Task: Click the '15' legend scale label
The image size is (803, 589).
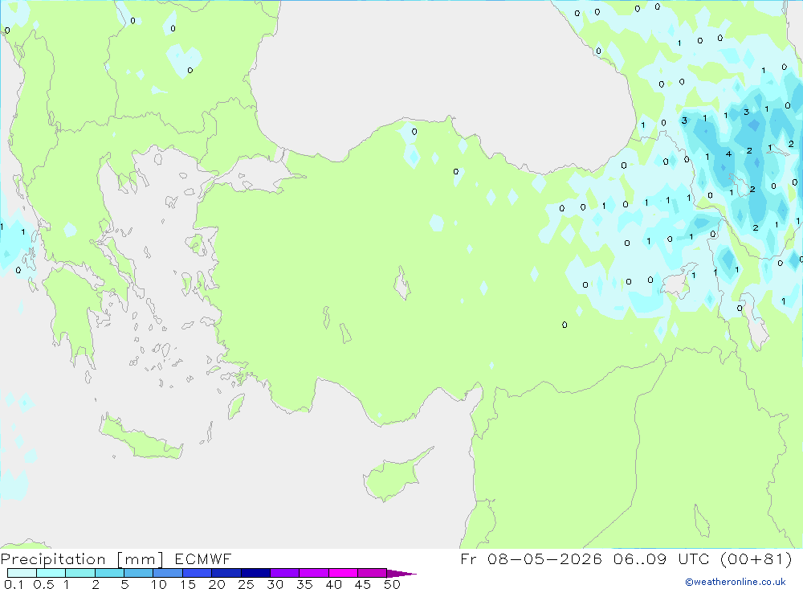Action: [x=188, y=584]
